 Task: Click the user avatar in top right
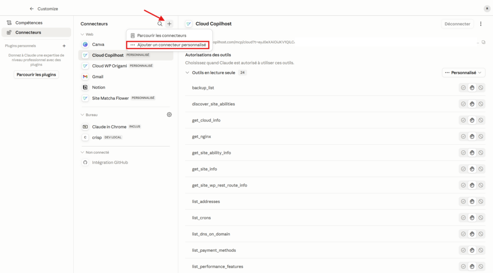pos(487,9)
